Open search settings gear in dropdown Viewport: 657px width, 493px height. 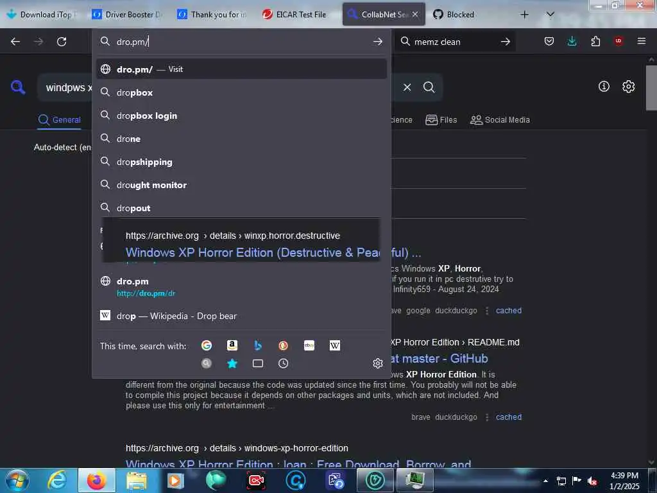coord(377,363)
